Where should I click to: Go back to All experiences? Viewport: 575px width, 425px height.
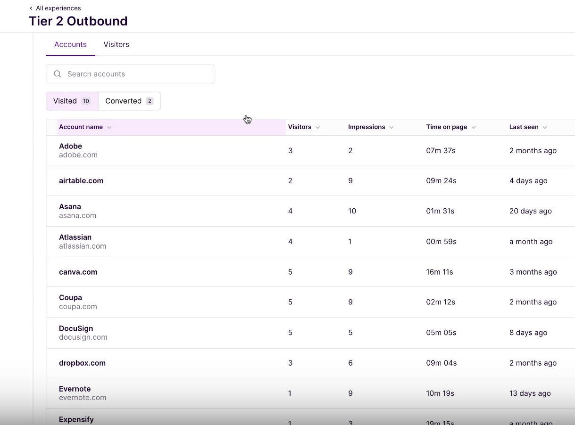coord(55,8)
